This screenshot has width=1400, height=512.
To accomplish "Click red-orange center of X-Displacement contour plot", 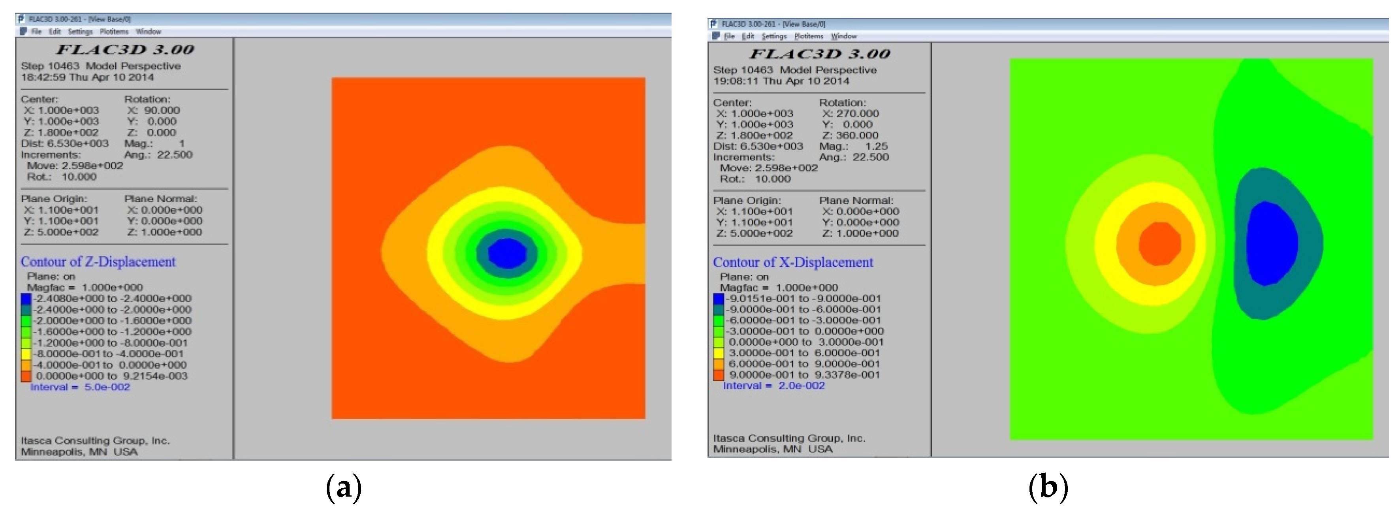I will coord(1159,244).
